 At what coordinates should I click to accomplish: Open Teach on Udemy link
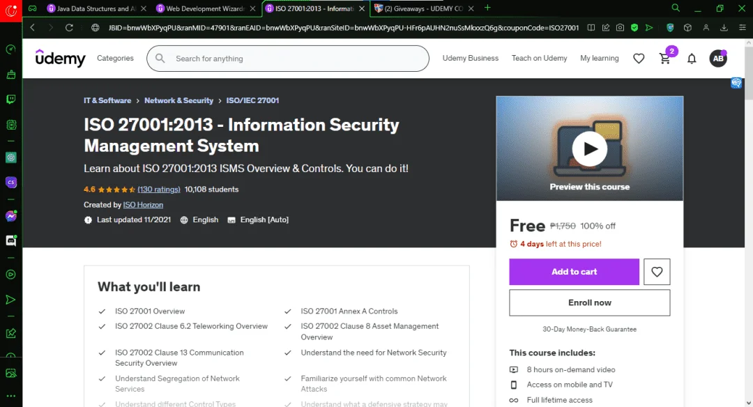[x=539, y=58]
